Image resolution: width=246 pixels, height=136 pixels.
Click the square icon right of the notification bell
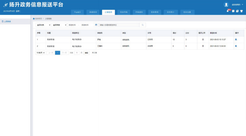tap(233, 11)
